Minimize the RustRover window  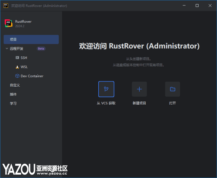184,5
